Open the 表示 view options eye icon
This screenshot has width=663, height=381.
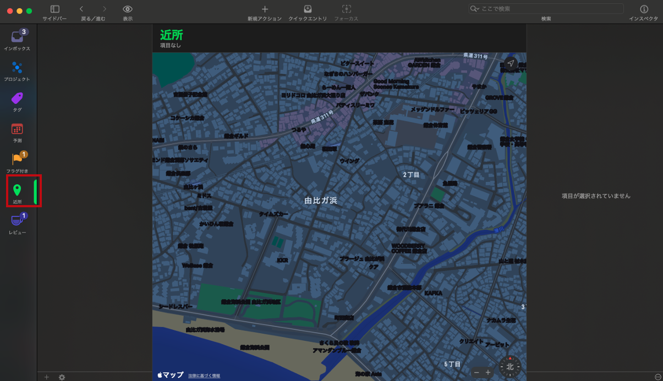point(128,9)
